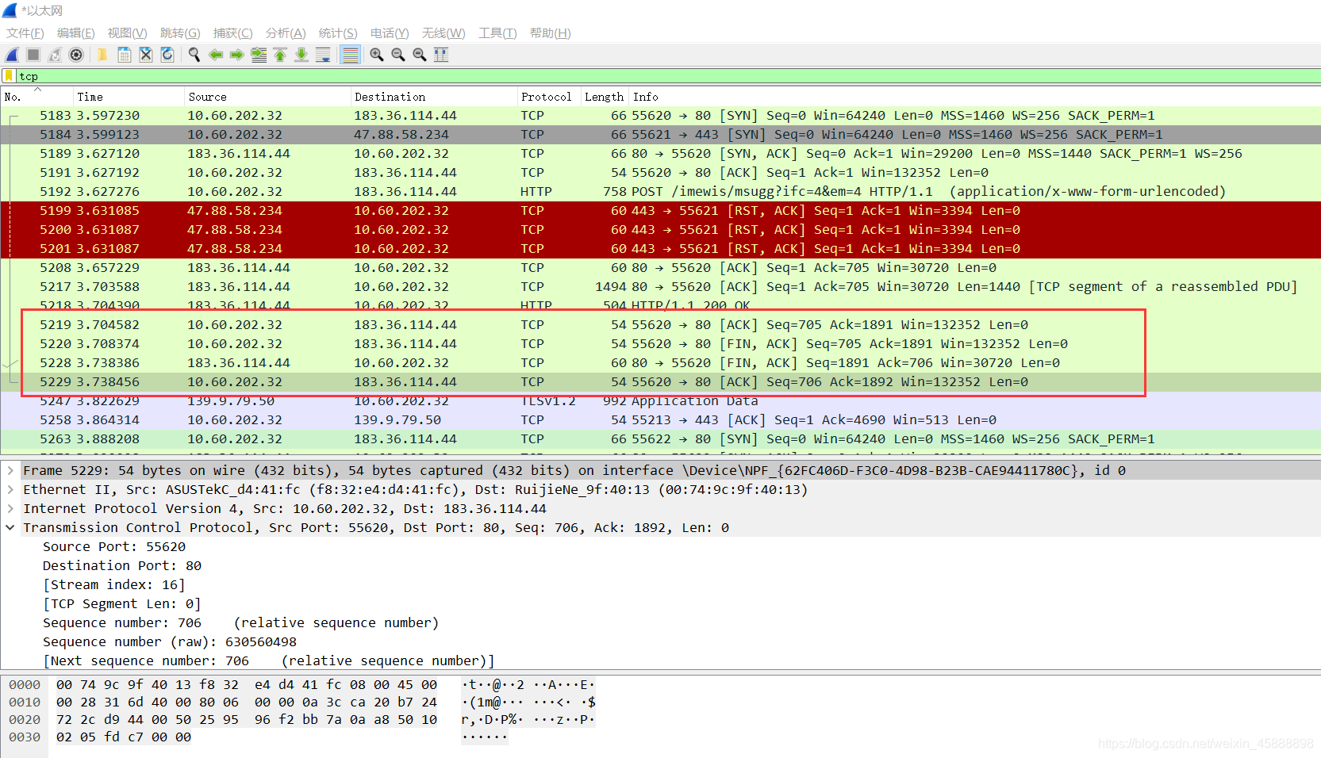
Task: Sort by the Info column header
Action: pyautogui.click(x=974, y=97)
